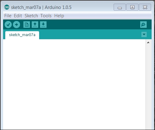Screen dimensions: 155x130
Task: Close the Arduino window
Action: tap(145, 7)
